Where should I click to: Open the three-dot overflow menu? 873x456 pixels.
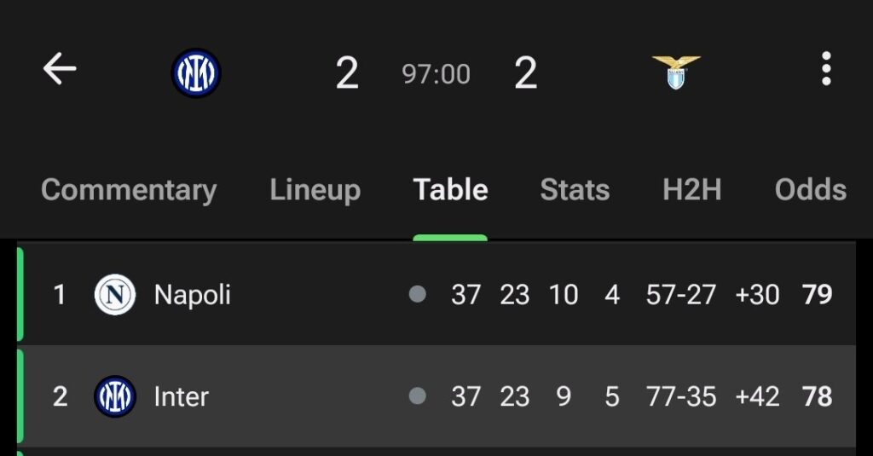point(826,68)
